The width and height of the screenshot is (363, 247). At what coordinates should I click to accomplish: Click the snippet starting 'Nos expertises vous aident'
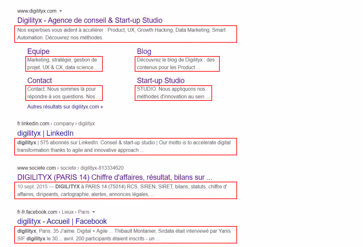[x=126, y=34]
